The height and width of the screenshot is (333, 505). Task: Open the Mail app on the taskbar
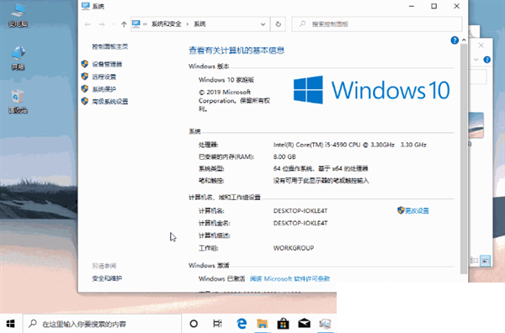coord(304,324)
